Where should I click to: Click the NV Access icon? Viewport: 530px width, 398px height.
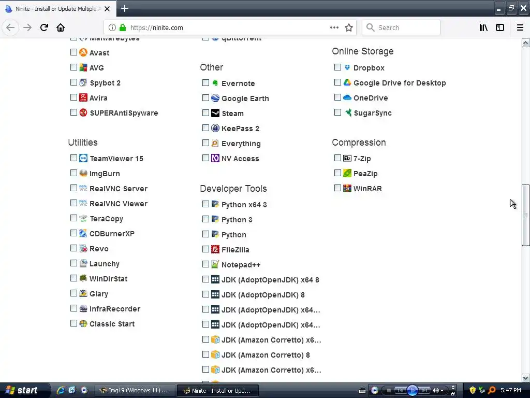[x=215, y=158]
